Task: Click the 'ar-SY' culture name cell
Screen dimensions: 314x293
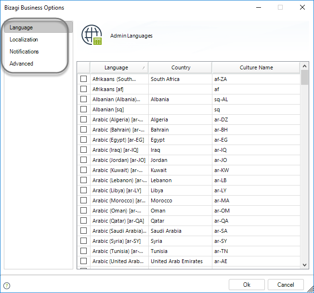Action: pyautogui.click(x=256, y=241)
